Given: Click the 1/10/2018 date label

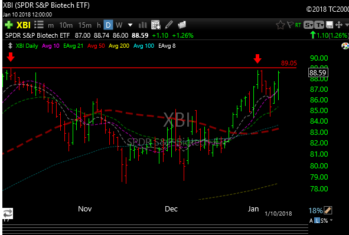Looking at the screenshot, I should point(278,213).
